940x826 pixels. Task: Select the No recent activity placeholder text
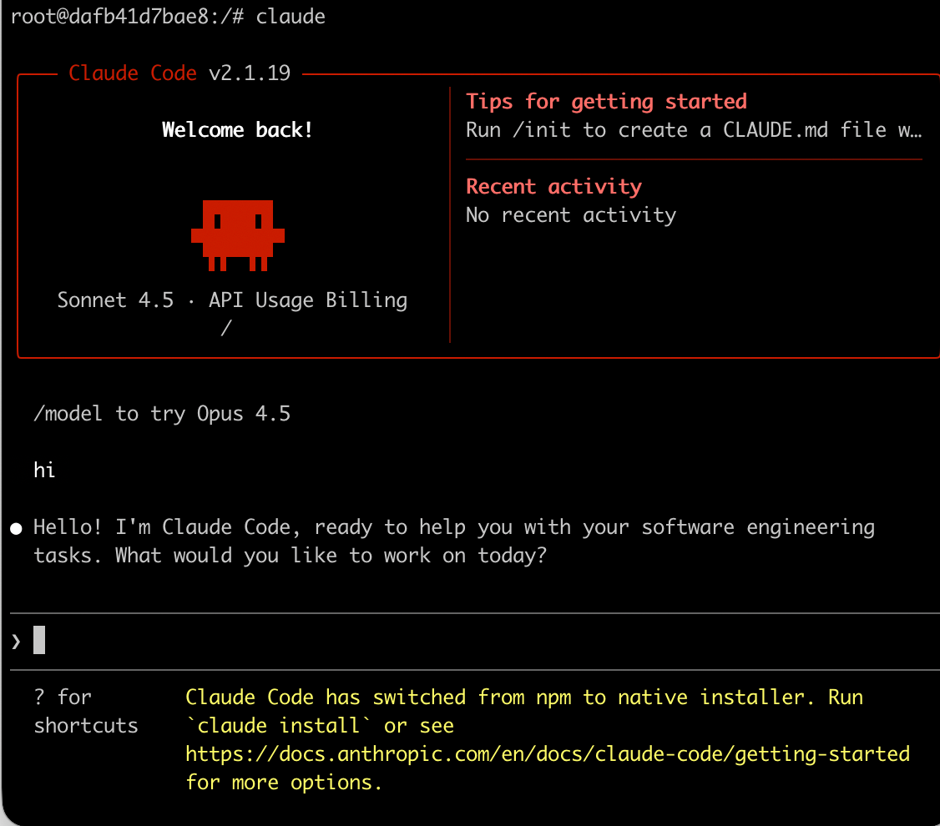(x=571, y=214)
